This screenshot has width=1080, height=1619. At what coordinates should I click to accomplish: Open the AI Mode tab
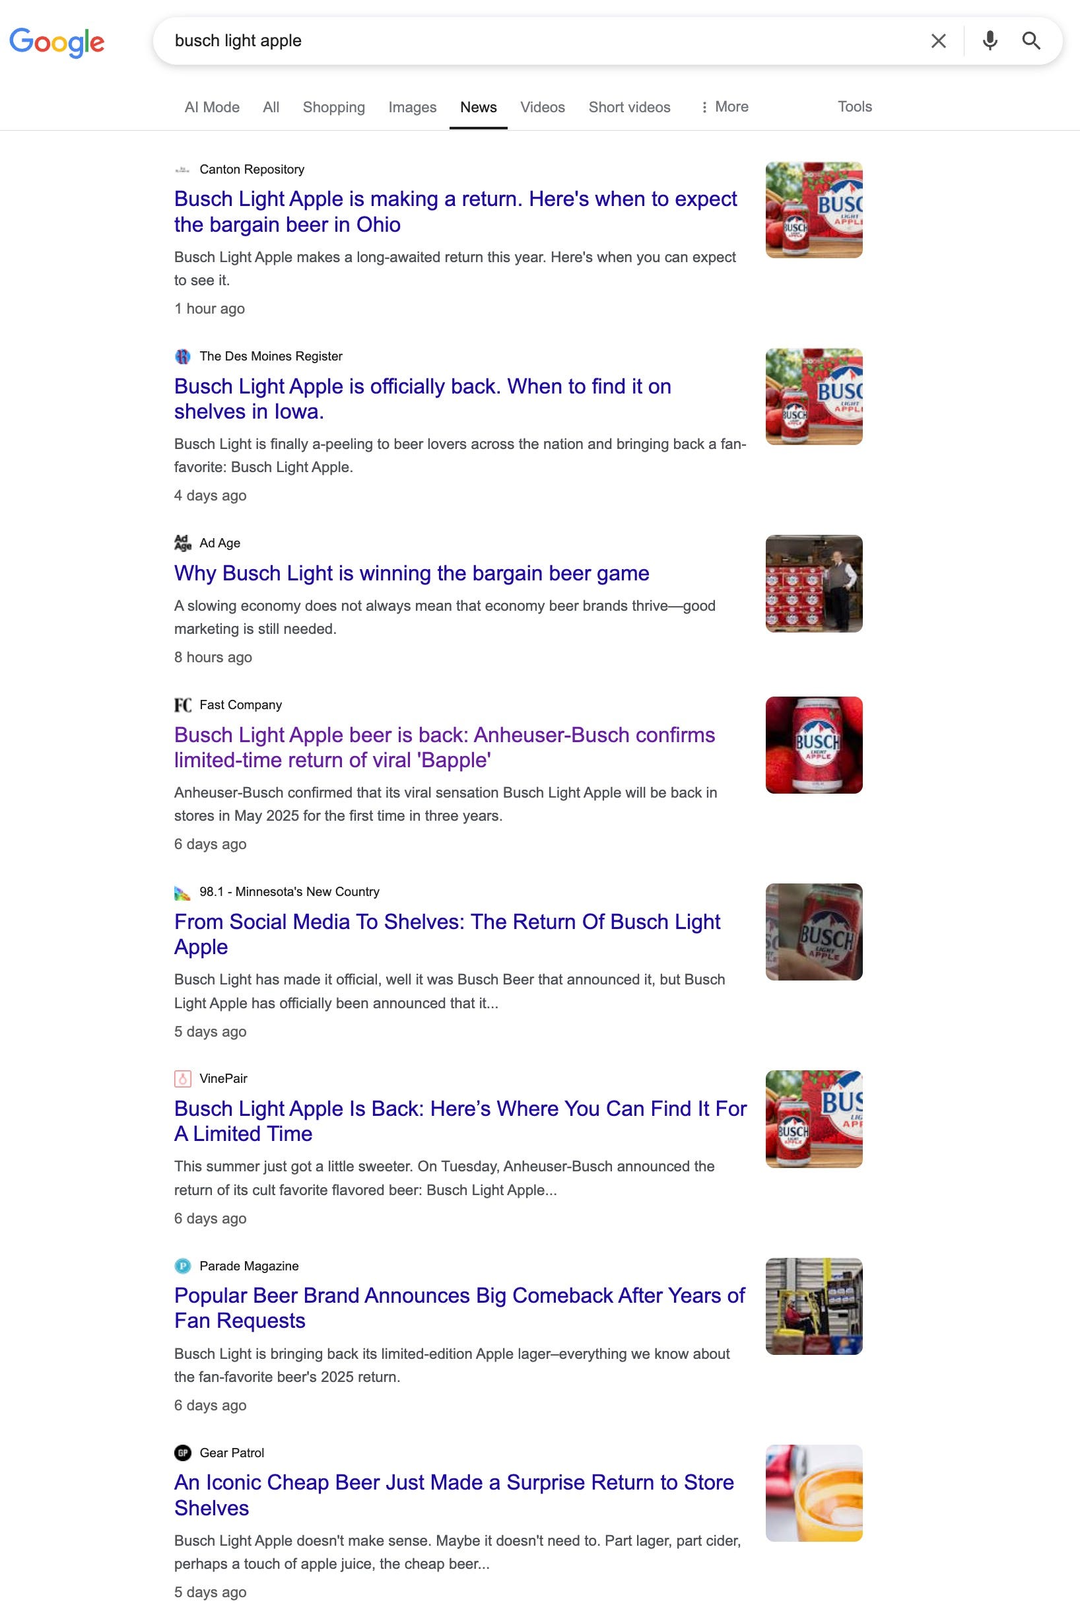tap(212, 107)
